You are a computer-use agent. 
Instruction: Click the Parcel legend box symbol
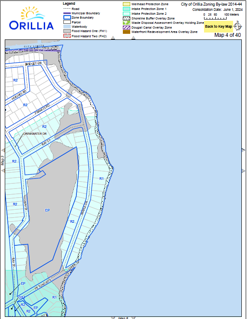click(x=67, y=22)
